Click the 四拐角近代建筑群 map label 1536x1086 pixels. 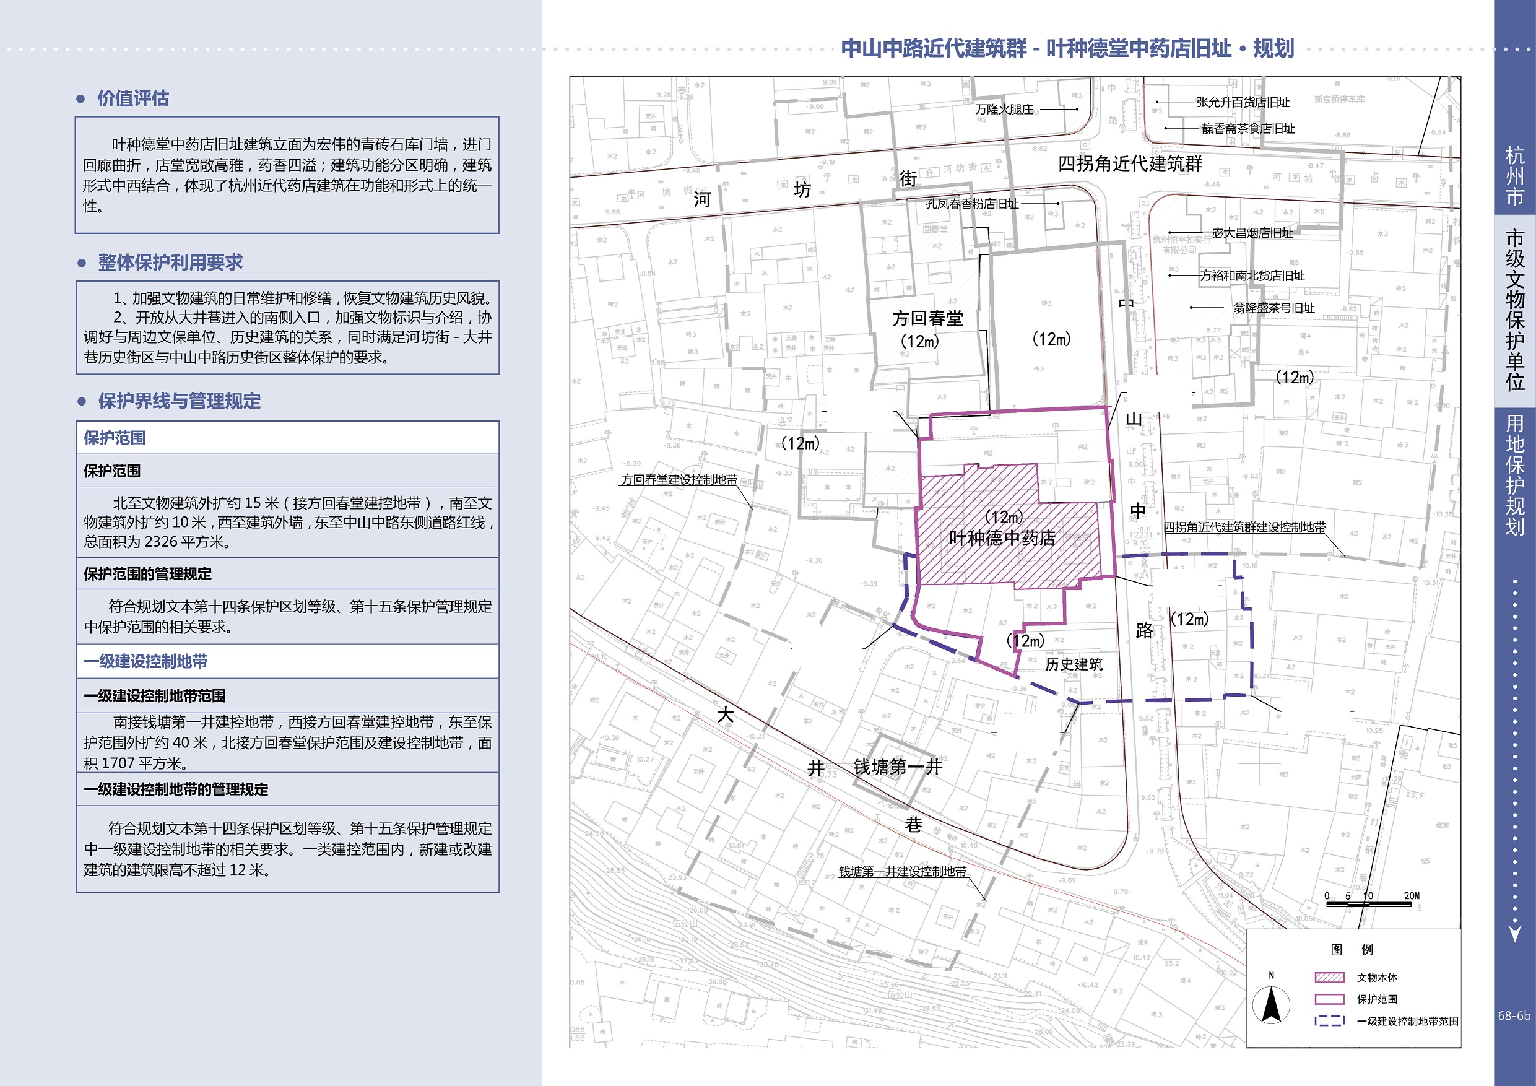pos(1130,163)
